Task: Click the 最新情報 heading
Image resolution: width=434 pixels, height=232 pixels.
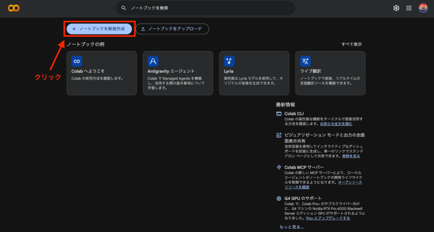Action: (285, 105)
